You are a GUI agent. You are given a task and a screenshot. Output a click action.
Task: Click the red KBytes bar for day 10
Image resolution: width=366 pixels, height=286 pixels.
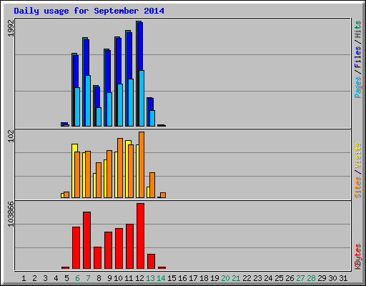[119, 249]
